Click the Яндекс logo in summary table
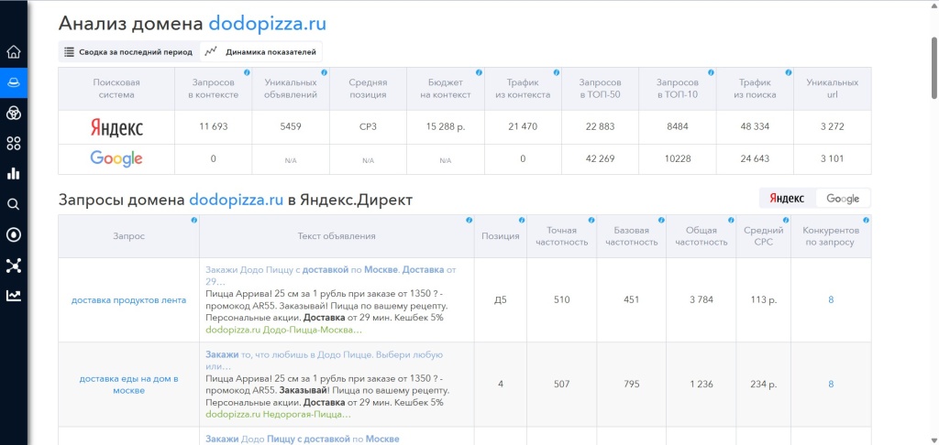The height and width of the screenshot is (445, 939). click(x=116, y=127)
